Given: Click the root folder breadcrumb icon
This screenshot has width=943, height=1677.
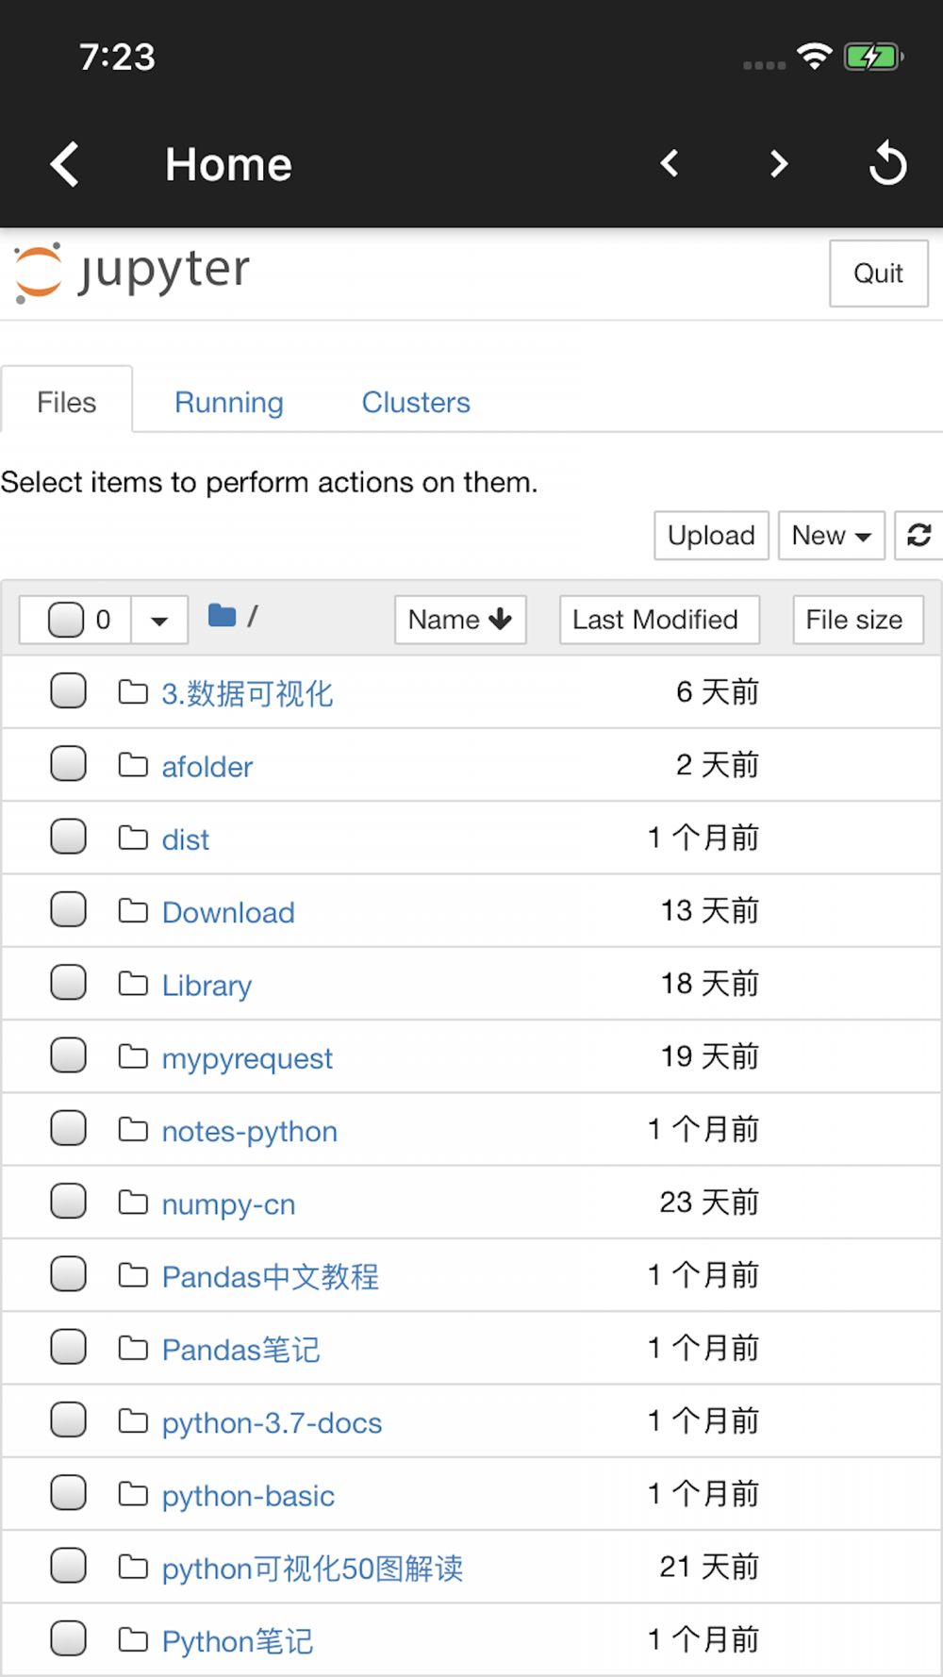Looking at the screenshot, I should click(x=222, y=617).
